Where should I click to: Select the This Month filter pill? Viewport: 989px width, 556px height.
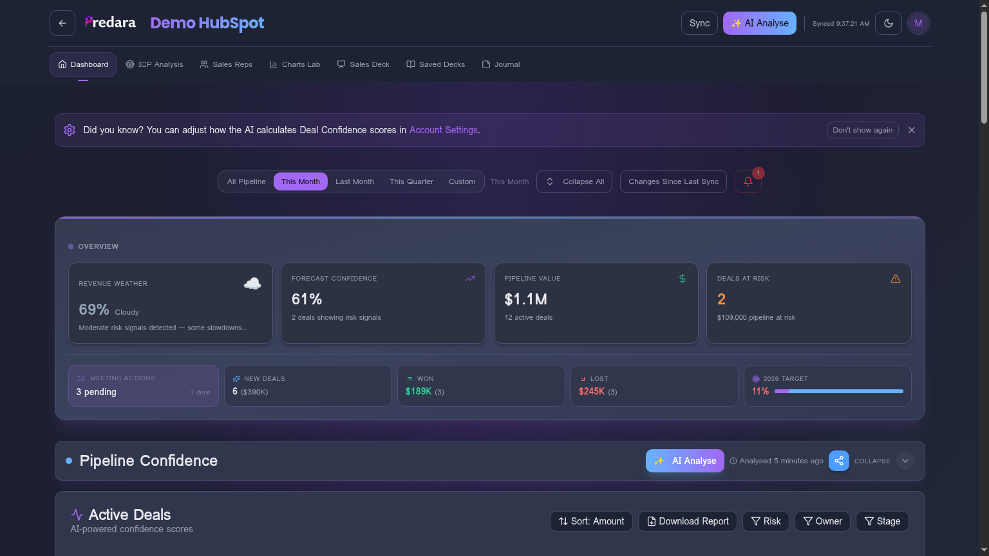point(300,181)
